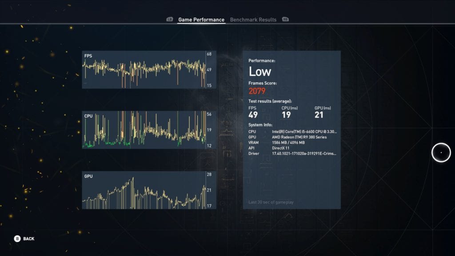This screenshot has width=455, height=256.
Task: Click the CPU performance graph
Action: coord(144,130)
